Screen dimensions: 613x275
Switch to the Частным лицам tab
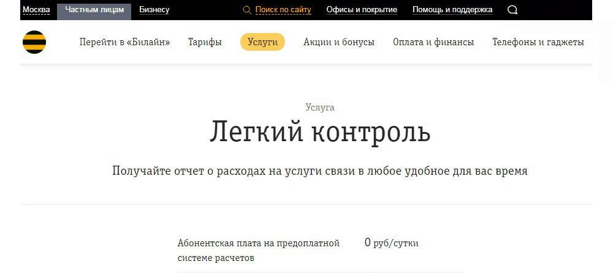pyautogui.click(x=94, y=10)
